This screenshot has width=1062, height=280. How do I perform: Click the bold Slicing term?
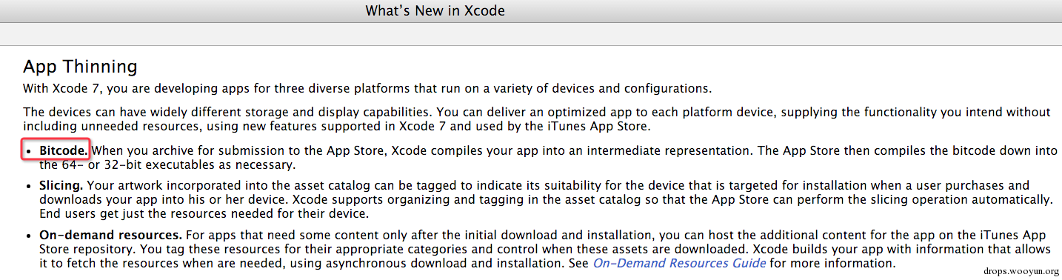pos(61,186)
